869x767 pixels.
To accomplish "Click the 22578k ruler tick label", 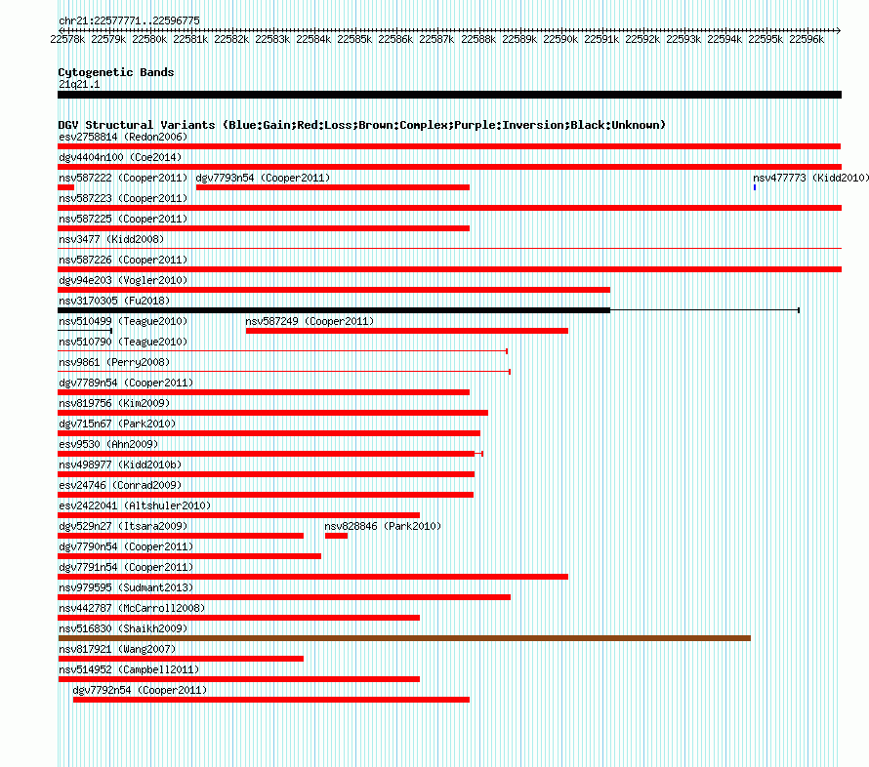I will [x=67, y=39].
